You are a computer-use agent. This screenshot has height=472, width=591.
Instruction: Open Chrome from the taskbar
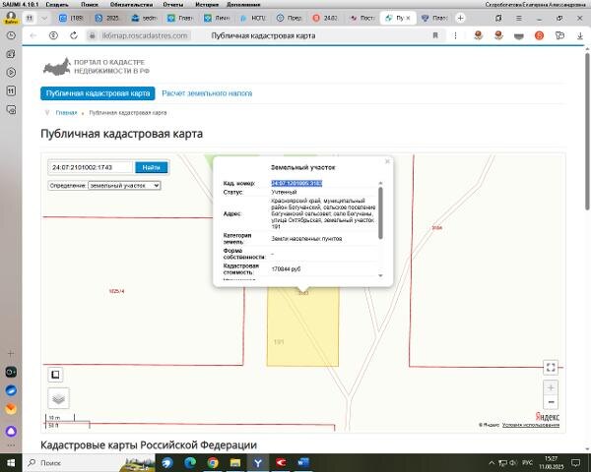point(213,462)
